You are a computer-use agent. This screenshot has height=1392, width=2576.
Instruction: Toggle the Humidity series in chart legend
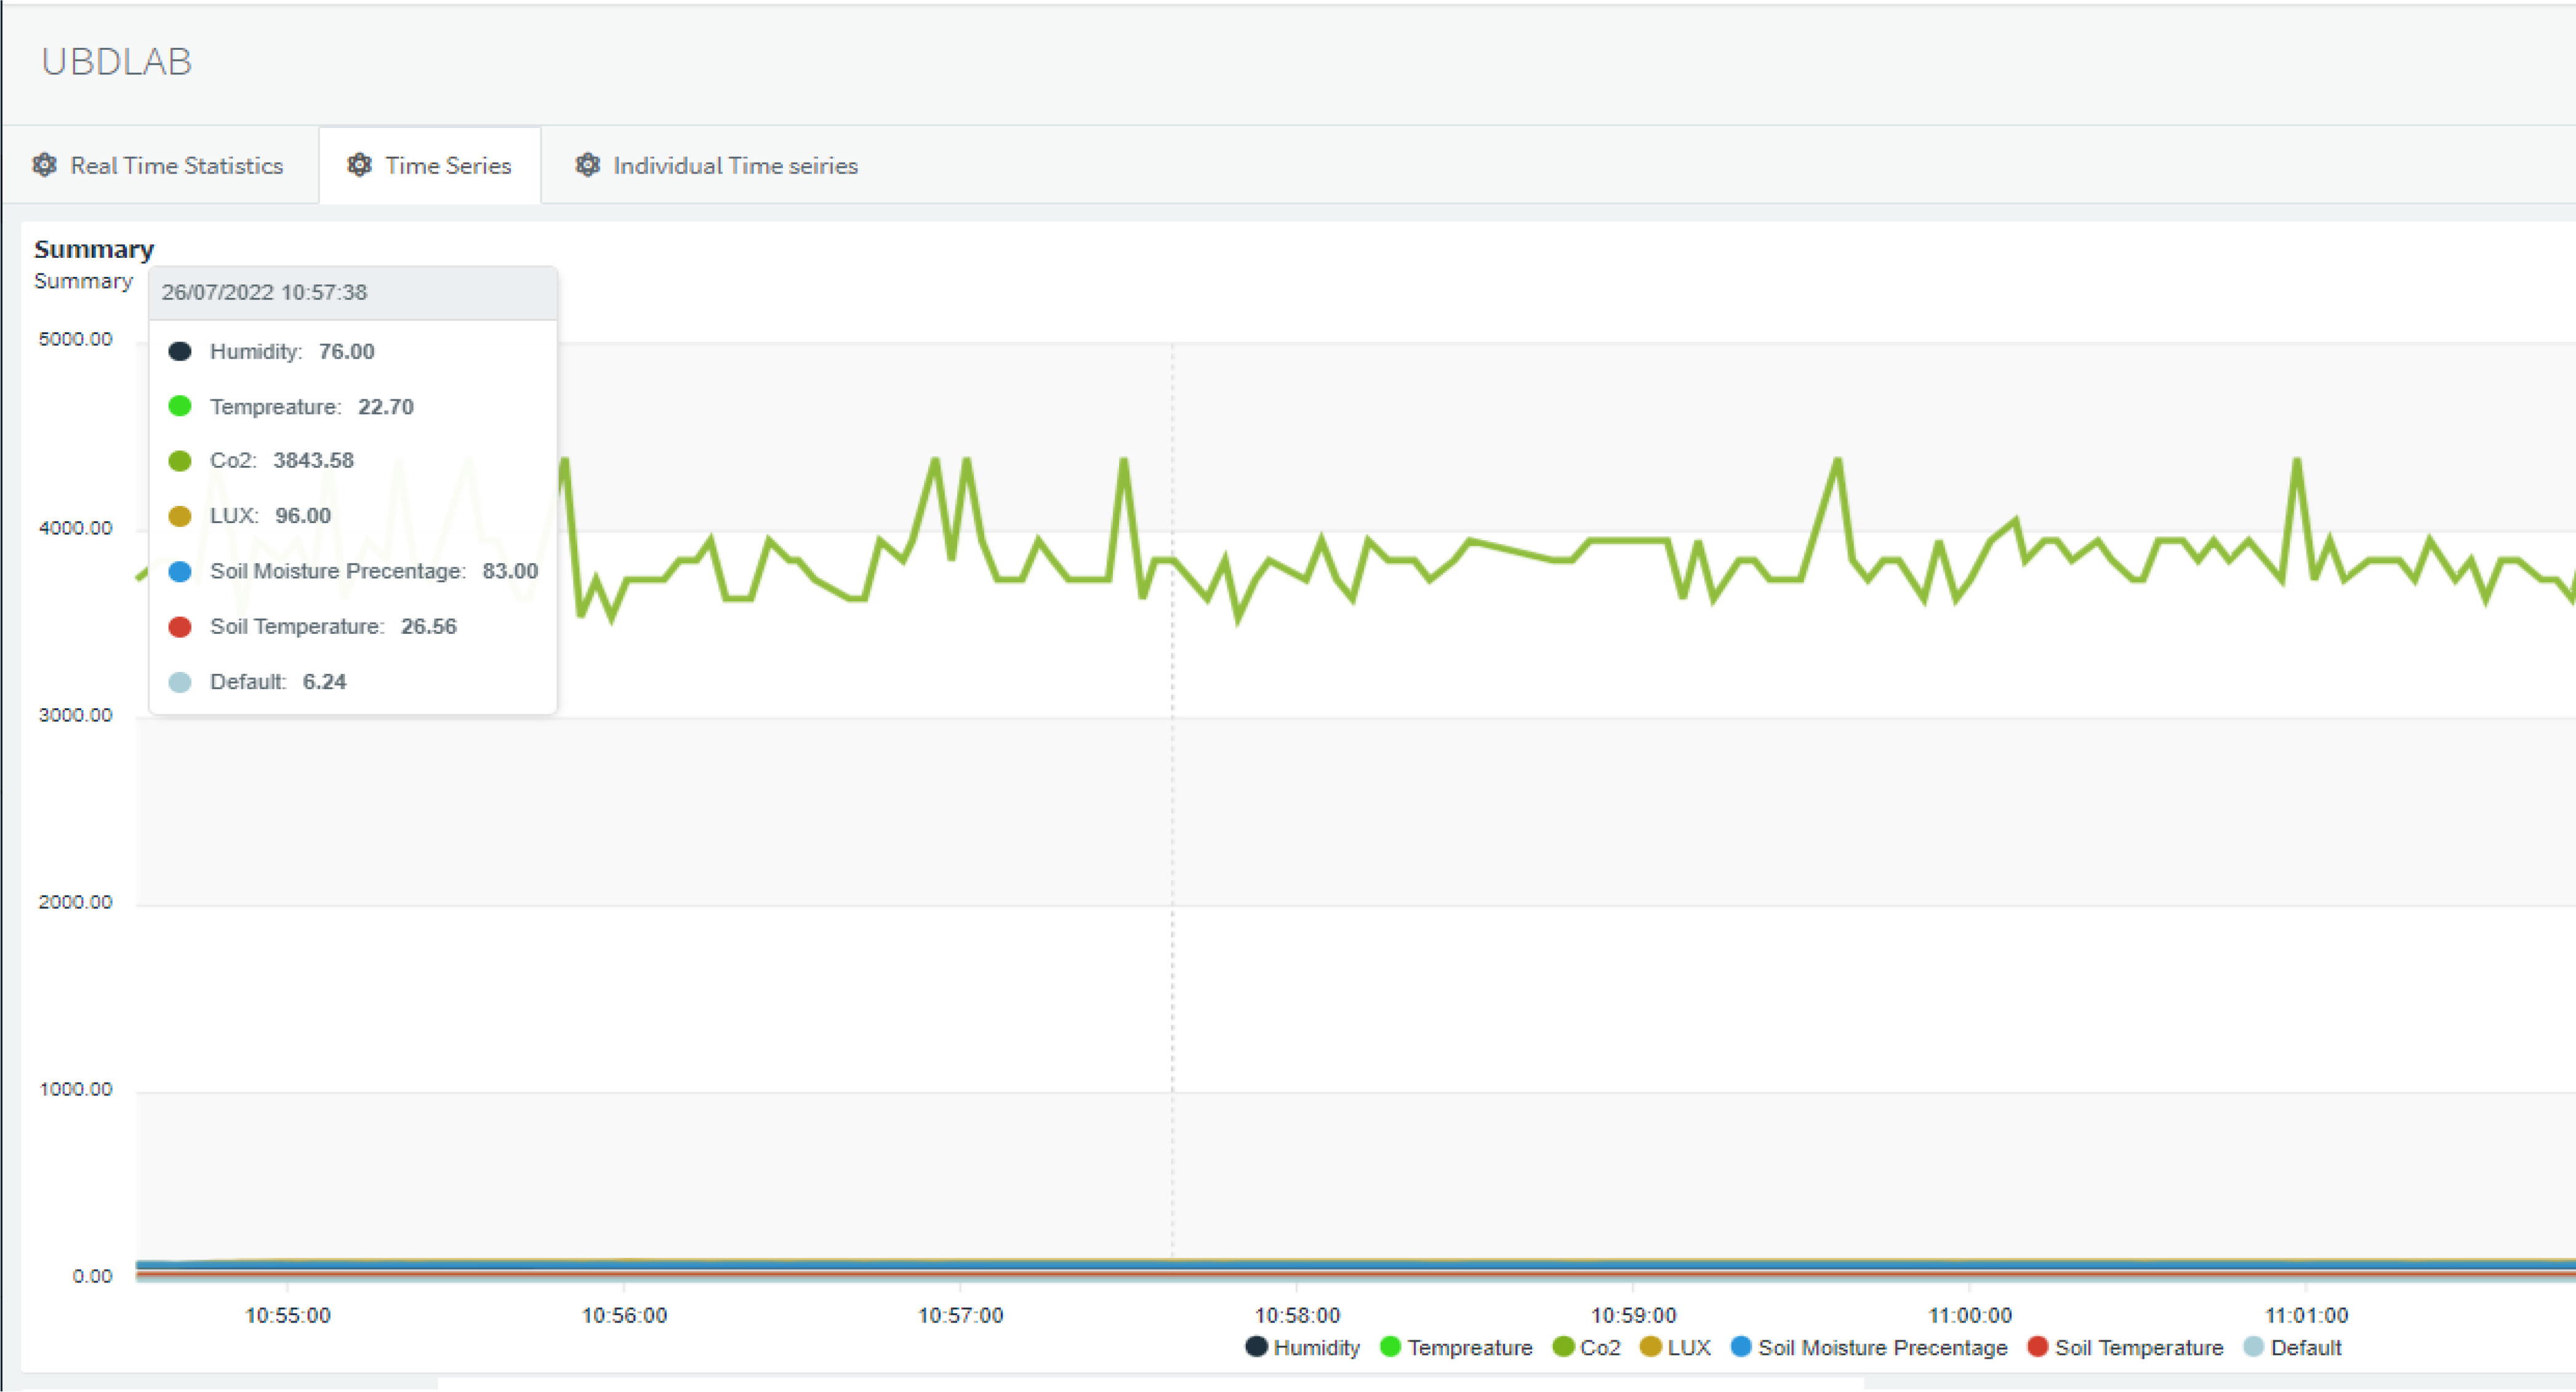(1303, 1347)
